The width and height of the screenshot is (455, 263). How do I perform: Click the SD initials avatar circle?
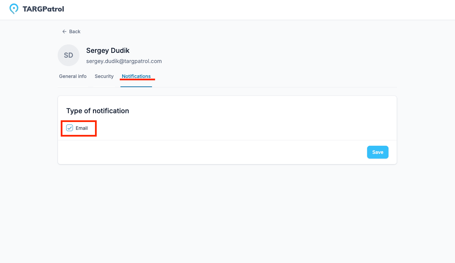pos(69,55)
